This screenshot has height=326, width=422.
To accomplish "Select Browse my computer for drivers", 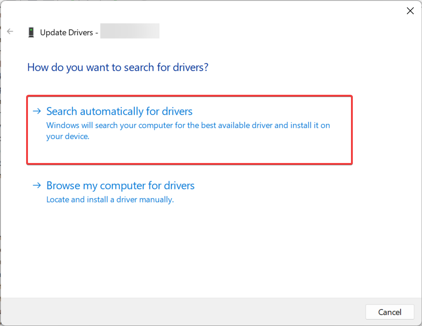I will (x=120, y=185).
